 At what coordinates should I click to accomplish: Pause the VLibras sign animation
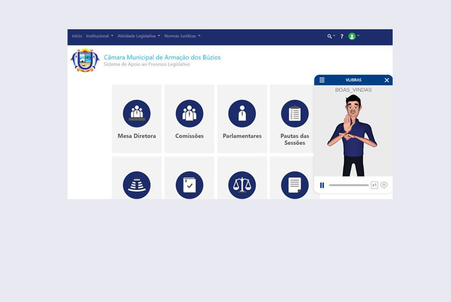pyautogui.click(x=322, y=185)
